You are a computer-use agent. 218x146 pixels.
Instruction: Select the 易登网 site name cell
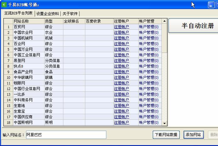point(29,61)
